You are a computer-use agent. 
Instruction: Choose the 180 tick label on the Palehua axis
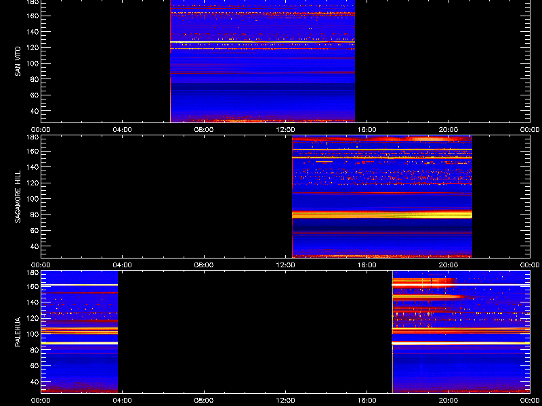point(32,273)
